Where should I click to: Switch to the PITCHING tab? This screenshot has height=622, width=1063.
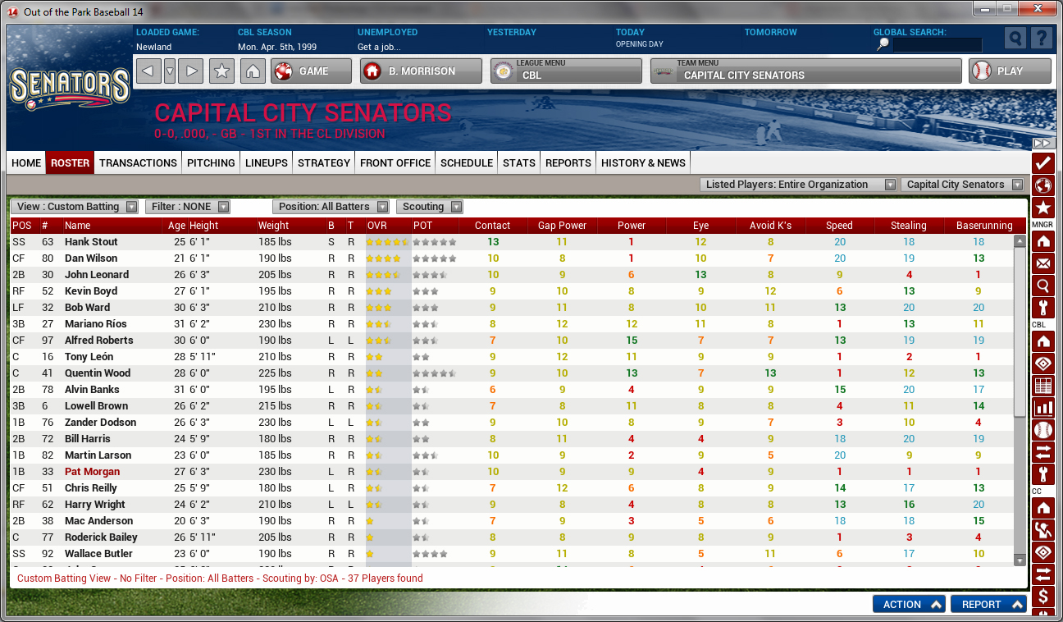pyautogui.click(x=211, y=162)
